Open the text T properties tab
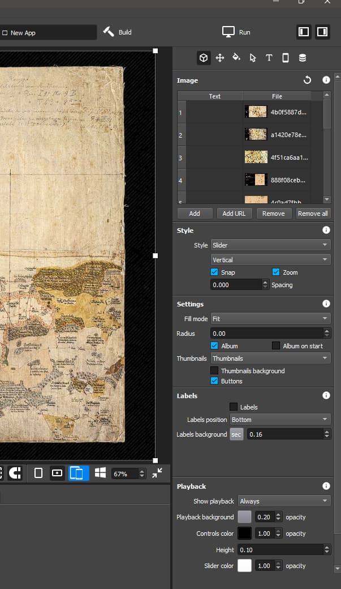The width and height of the screenshot is (341, 589). pos(269,58)
